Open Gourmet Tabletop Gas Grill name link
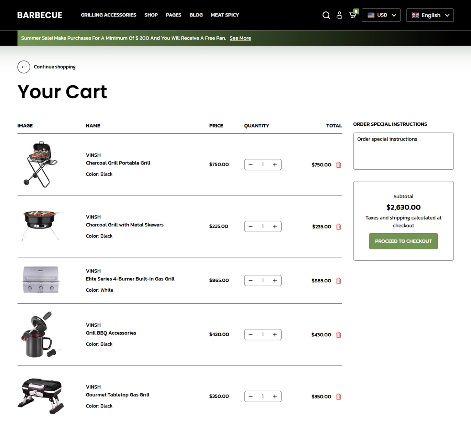 (x=117, y=395)
